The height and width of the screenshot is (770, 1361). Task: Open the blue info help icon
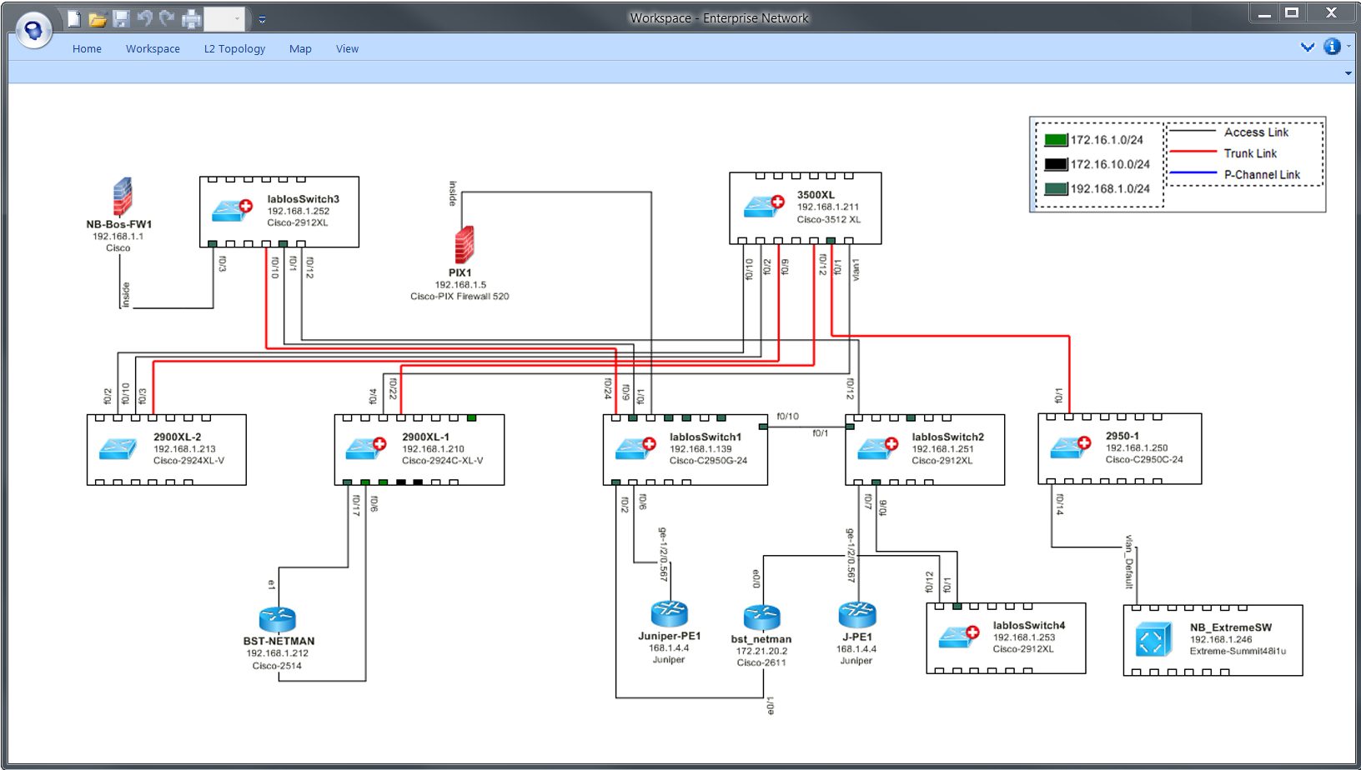pos(1332,47)
